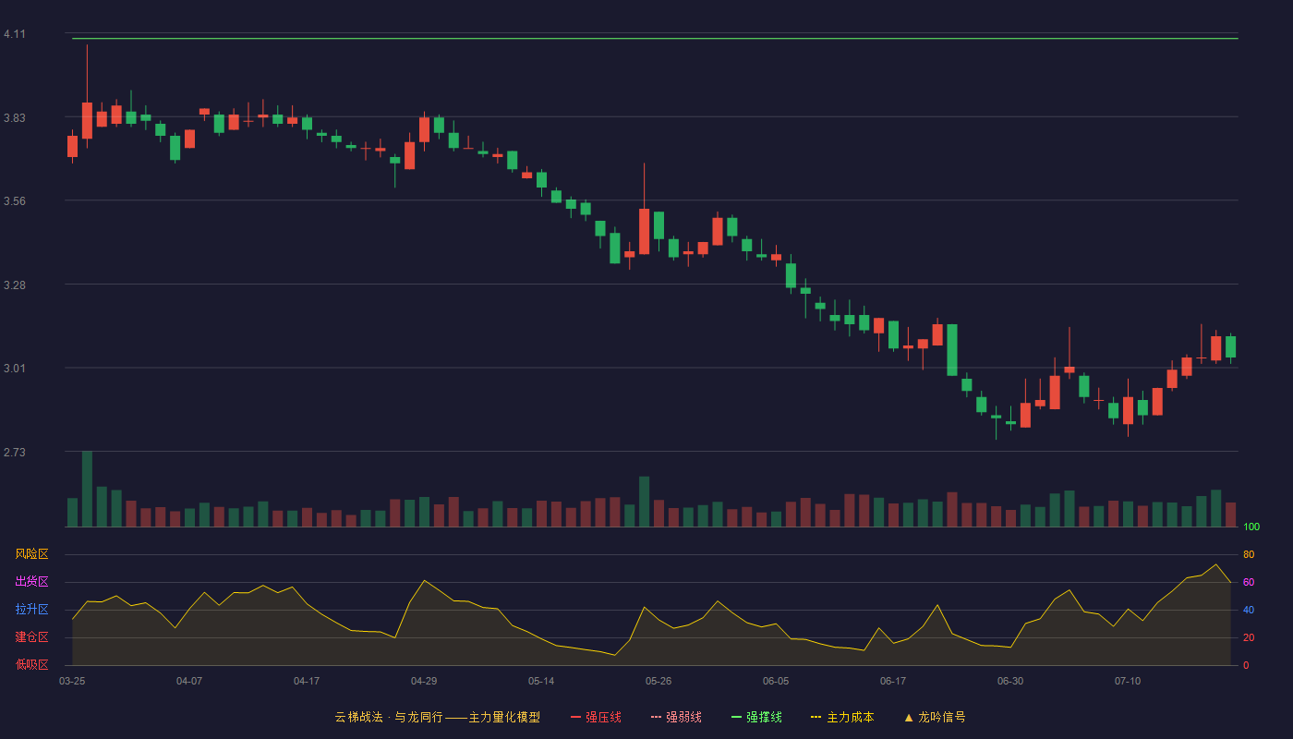Viewport: 1293px width, 739px height.
Task: Select the 05-14 date label
Action: point(541,681)
